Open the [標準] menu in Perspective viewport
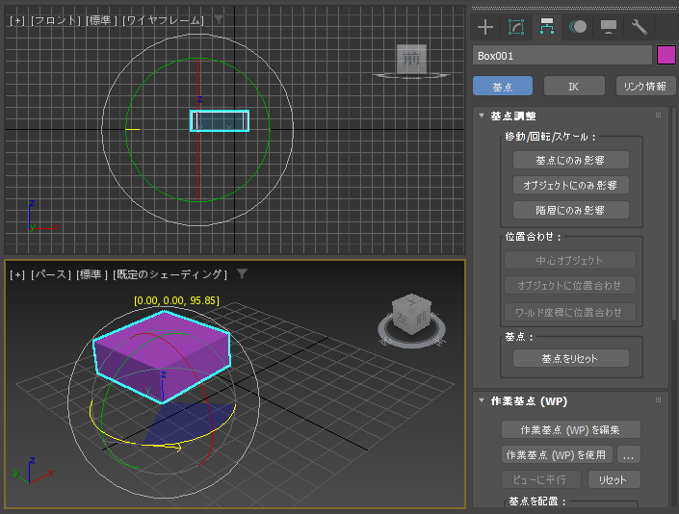The height and width of the screenshot is (514, 679). click(91, 274)
